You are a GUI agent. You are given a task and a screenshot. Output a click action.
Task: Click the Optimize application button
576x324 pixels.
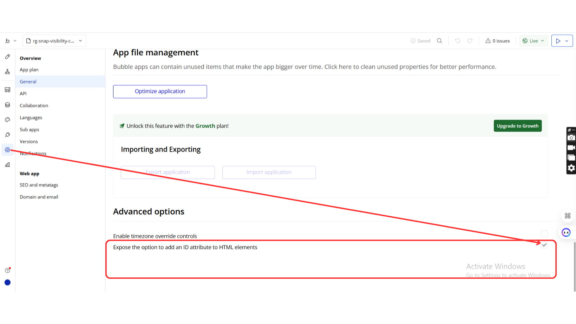(x=160, y=92)
